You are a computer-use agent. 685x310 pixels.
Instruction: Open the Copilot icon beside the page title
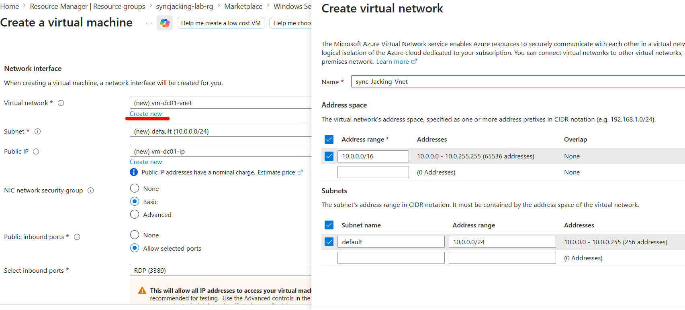pyautogui.click(x=165, y=23)
